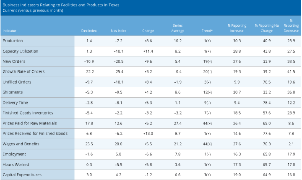Click the Growth Rate of Orders label
The image size is (302, 180).
click(23, 72)
